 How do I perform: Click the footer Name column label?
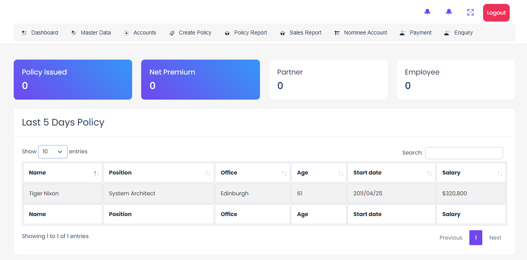click(37, 214)
